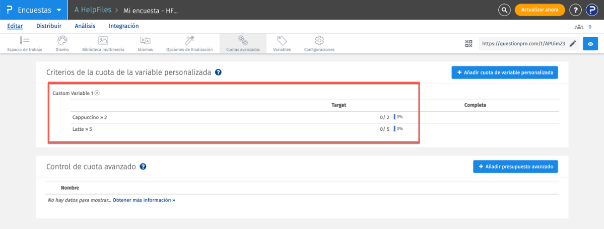Open the Diseño palette icon
Viewport: 604px width, 229px height.
tap(61, 40)
